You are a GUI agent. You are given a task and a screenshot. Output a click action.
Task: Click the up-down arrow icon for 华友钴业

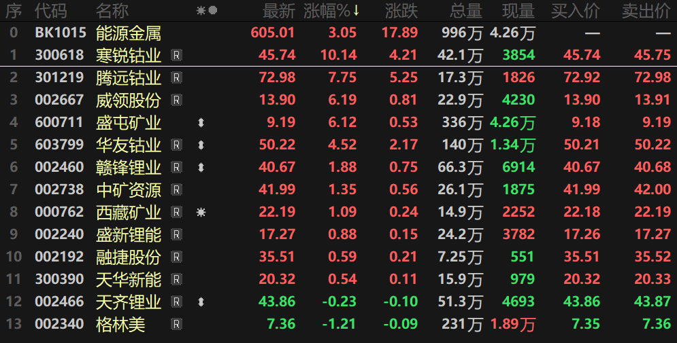point(201,145)
